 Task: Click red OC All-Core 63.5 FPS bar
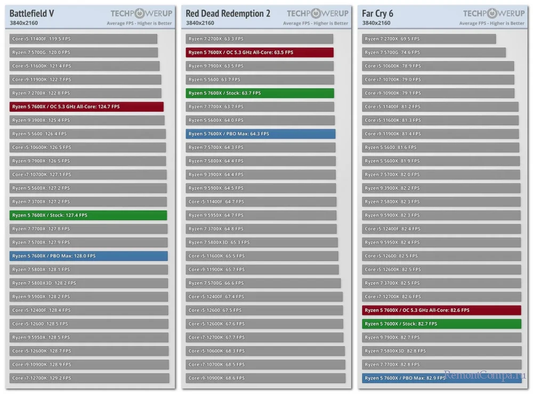(x=260, y=52)
